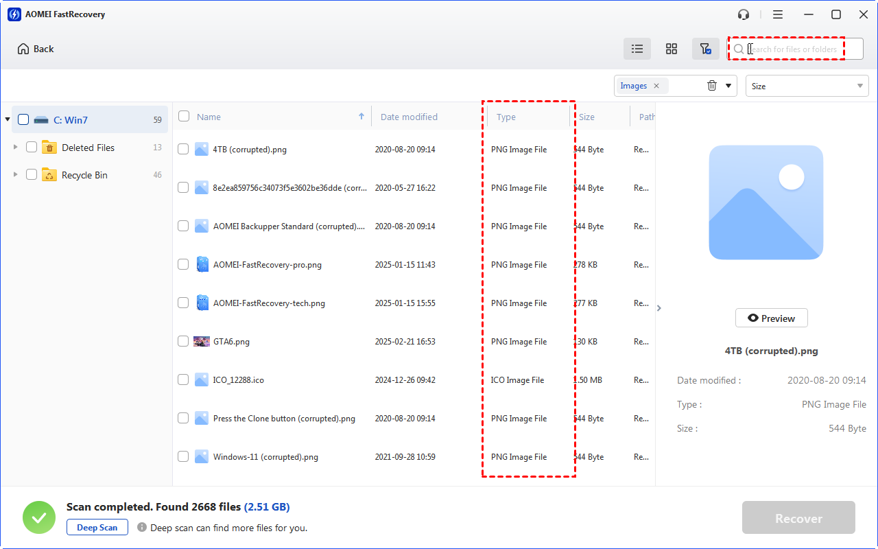Select the Deleted Files folder icon

tap(49, 148)
